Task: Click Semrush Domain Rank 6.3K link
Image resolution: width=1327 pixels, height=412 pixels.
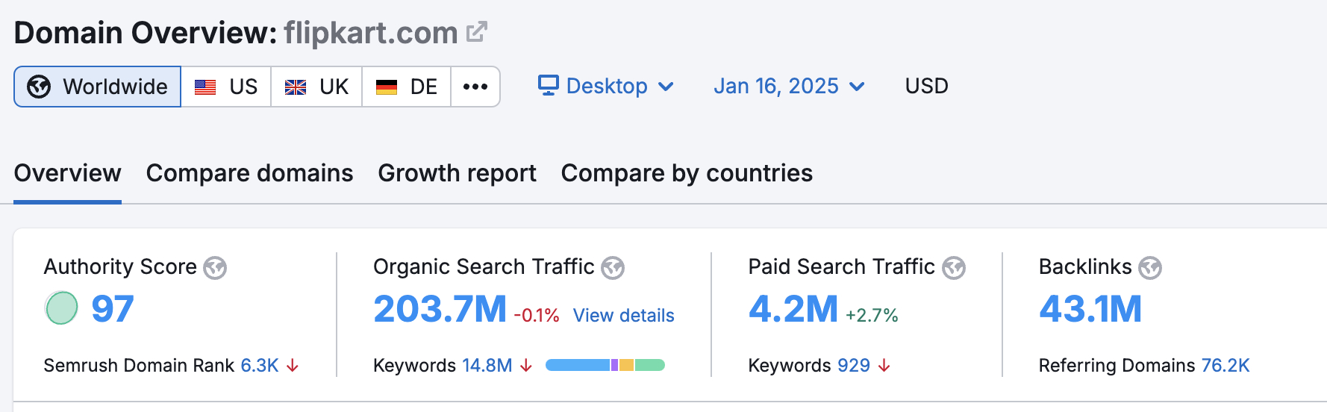Action: 260,365
